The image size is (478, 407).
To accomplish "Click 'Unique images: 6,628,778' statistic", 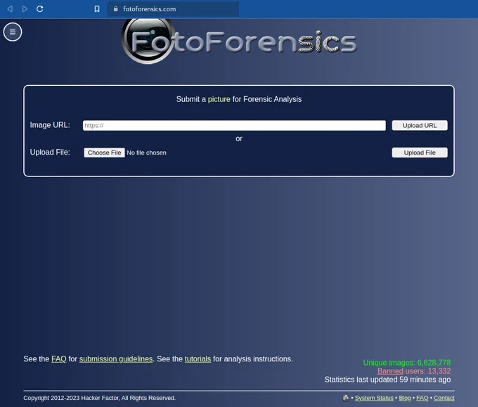I will click(x=407, y=363).
